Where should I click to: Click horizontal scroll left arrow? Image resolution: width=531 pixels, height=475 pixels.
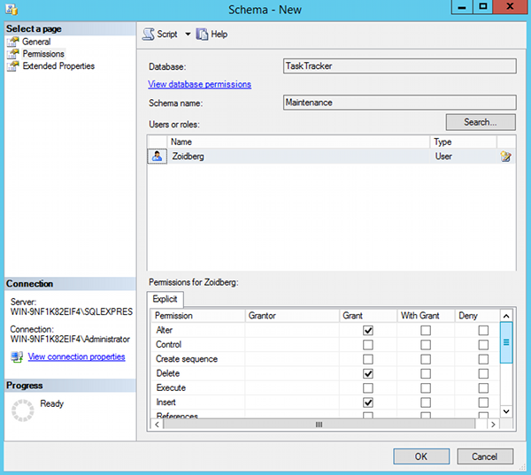[x=158, y=425]
